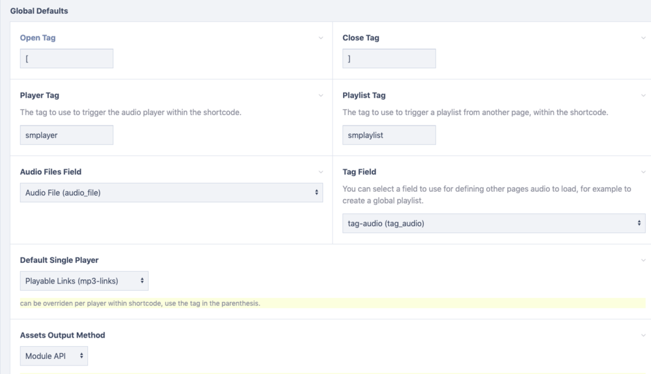Focus the smplayer text input
The width and height of the screenshot is (651, 374).
click(x=66, y=135)
